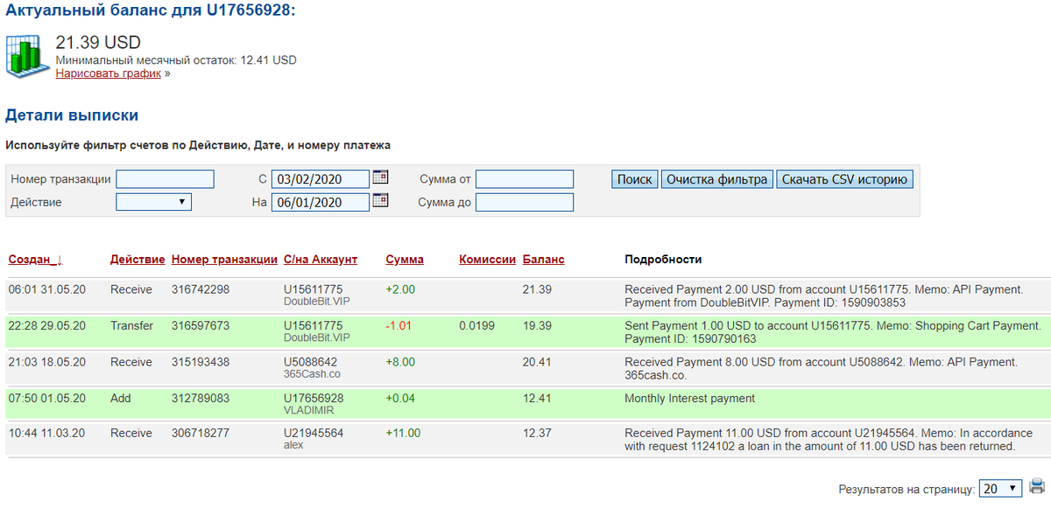
Task: Click the +0.04 amount cell
Action: (400, 398)
